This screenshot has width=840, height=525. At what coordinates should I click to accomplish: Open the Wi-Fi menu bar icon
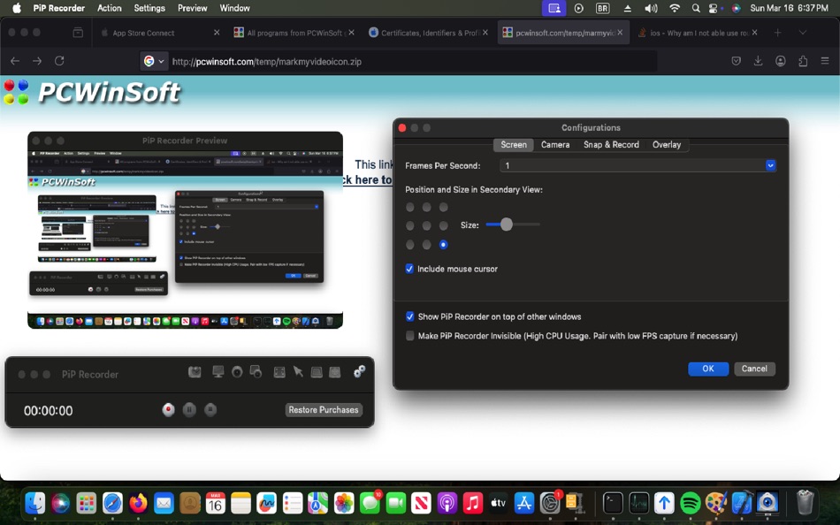[x=675, y=8]
